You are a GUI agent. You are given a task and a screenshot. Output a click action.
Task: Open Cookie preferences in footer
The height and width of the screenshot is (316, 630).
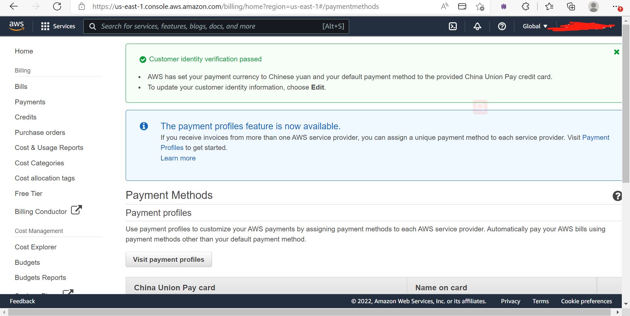pos(586,301)
